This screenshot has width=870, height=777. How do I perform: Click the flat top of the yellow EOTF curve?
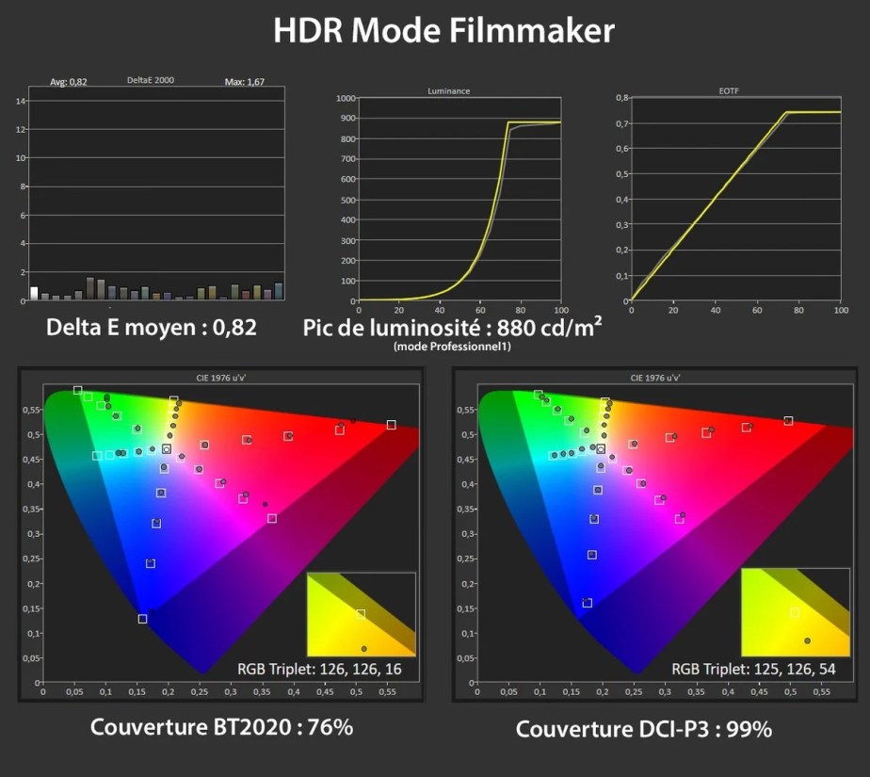[814, 112]
